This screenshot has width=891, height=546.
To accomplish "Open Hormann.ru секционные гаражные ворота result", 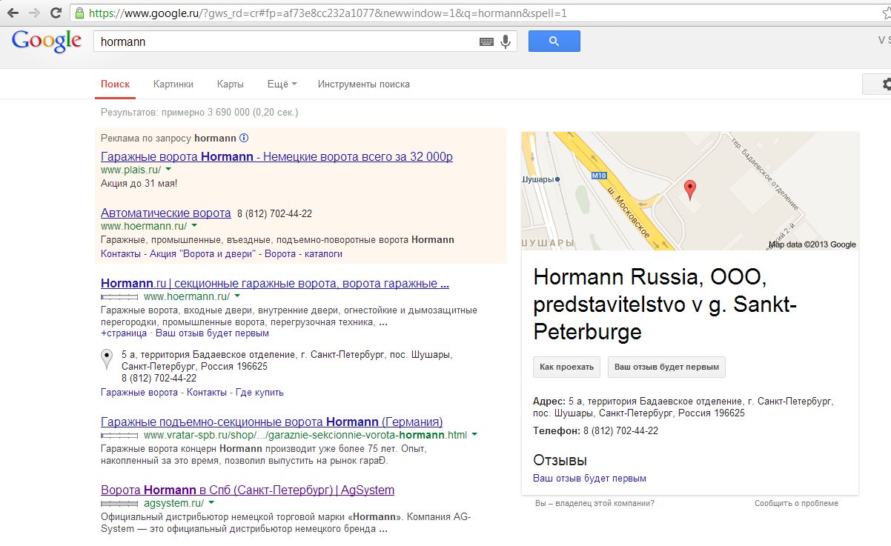I will pos(275,283).
